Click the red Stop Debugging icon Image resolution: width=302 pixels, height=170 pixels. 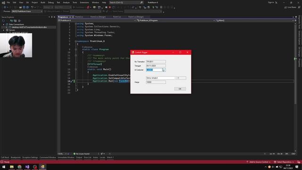point(110,8)
